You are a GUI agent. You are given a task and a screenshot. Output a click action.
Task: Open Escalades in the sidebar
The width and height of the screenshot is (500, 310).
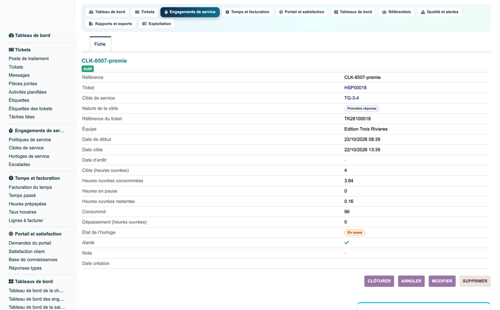click(20, 165)
